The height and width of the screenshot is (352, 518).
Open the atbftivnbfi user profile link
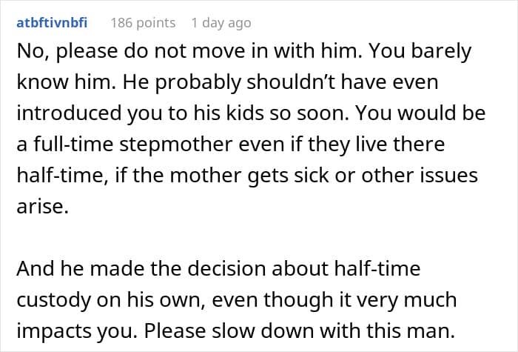click(52, 23)
